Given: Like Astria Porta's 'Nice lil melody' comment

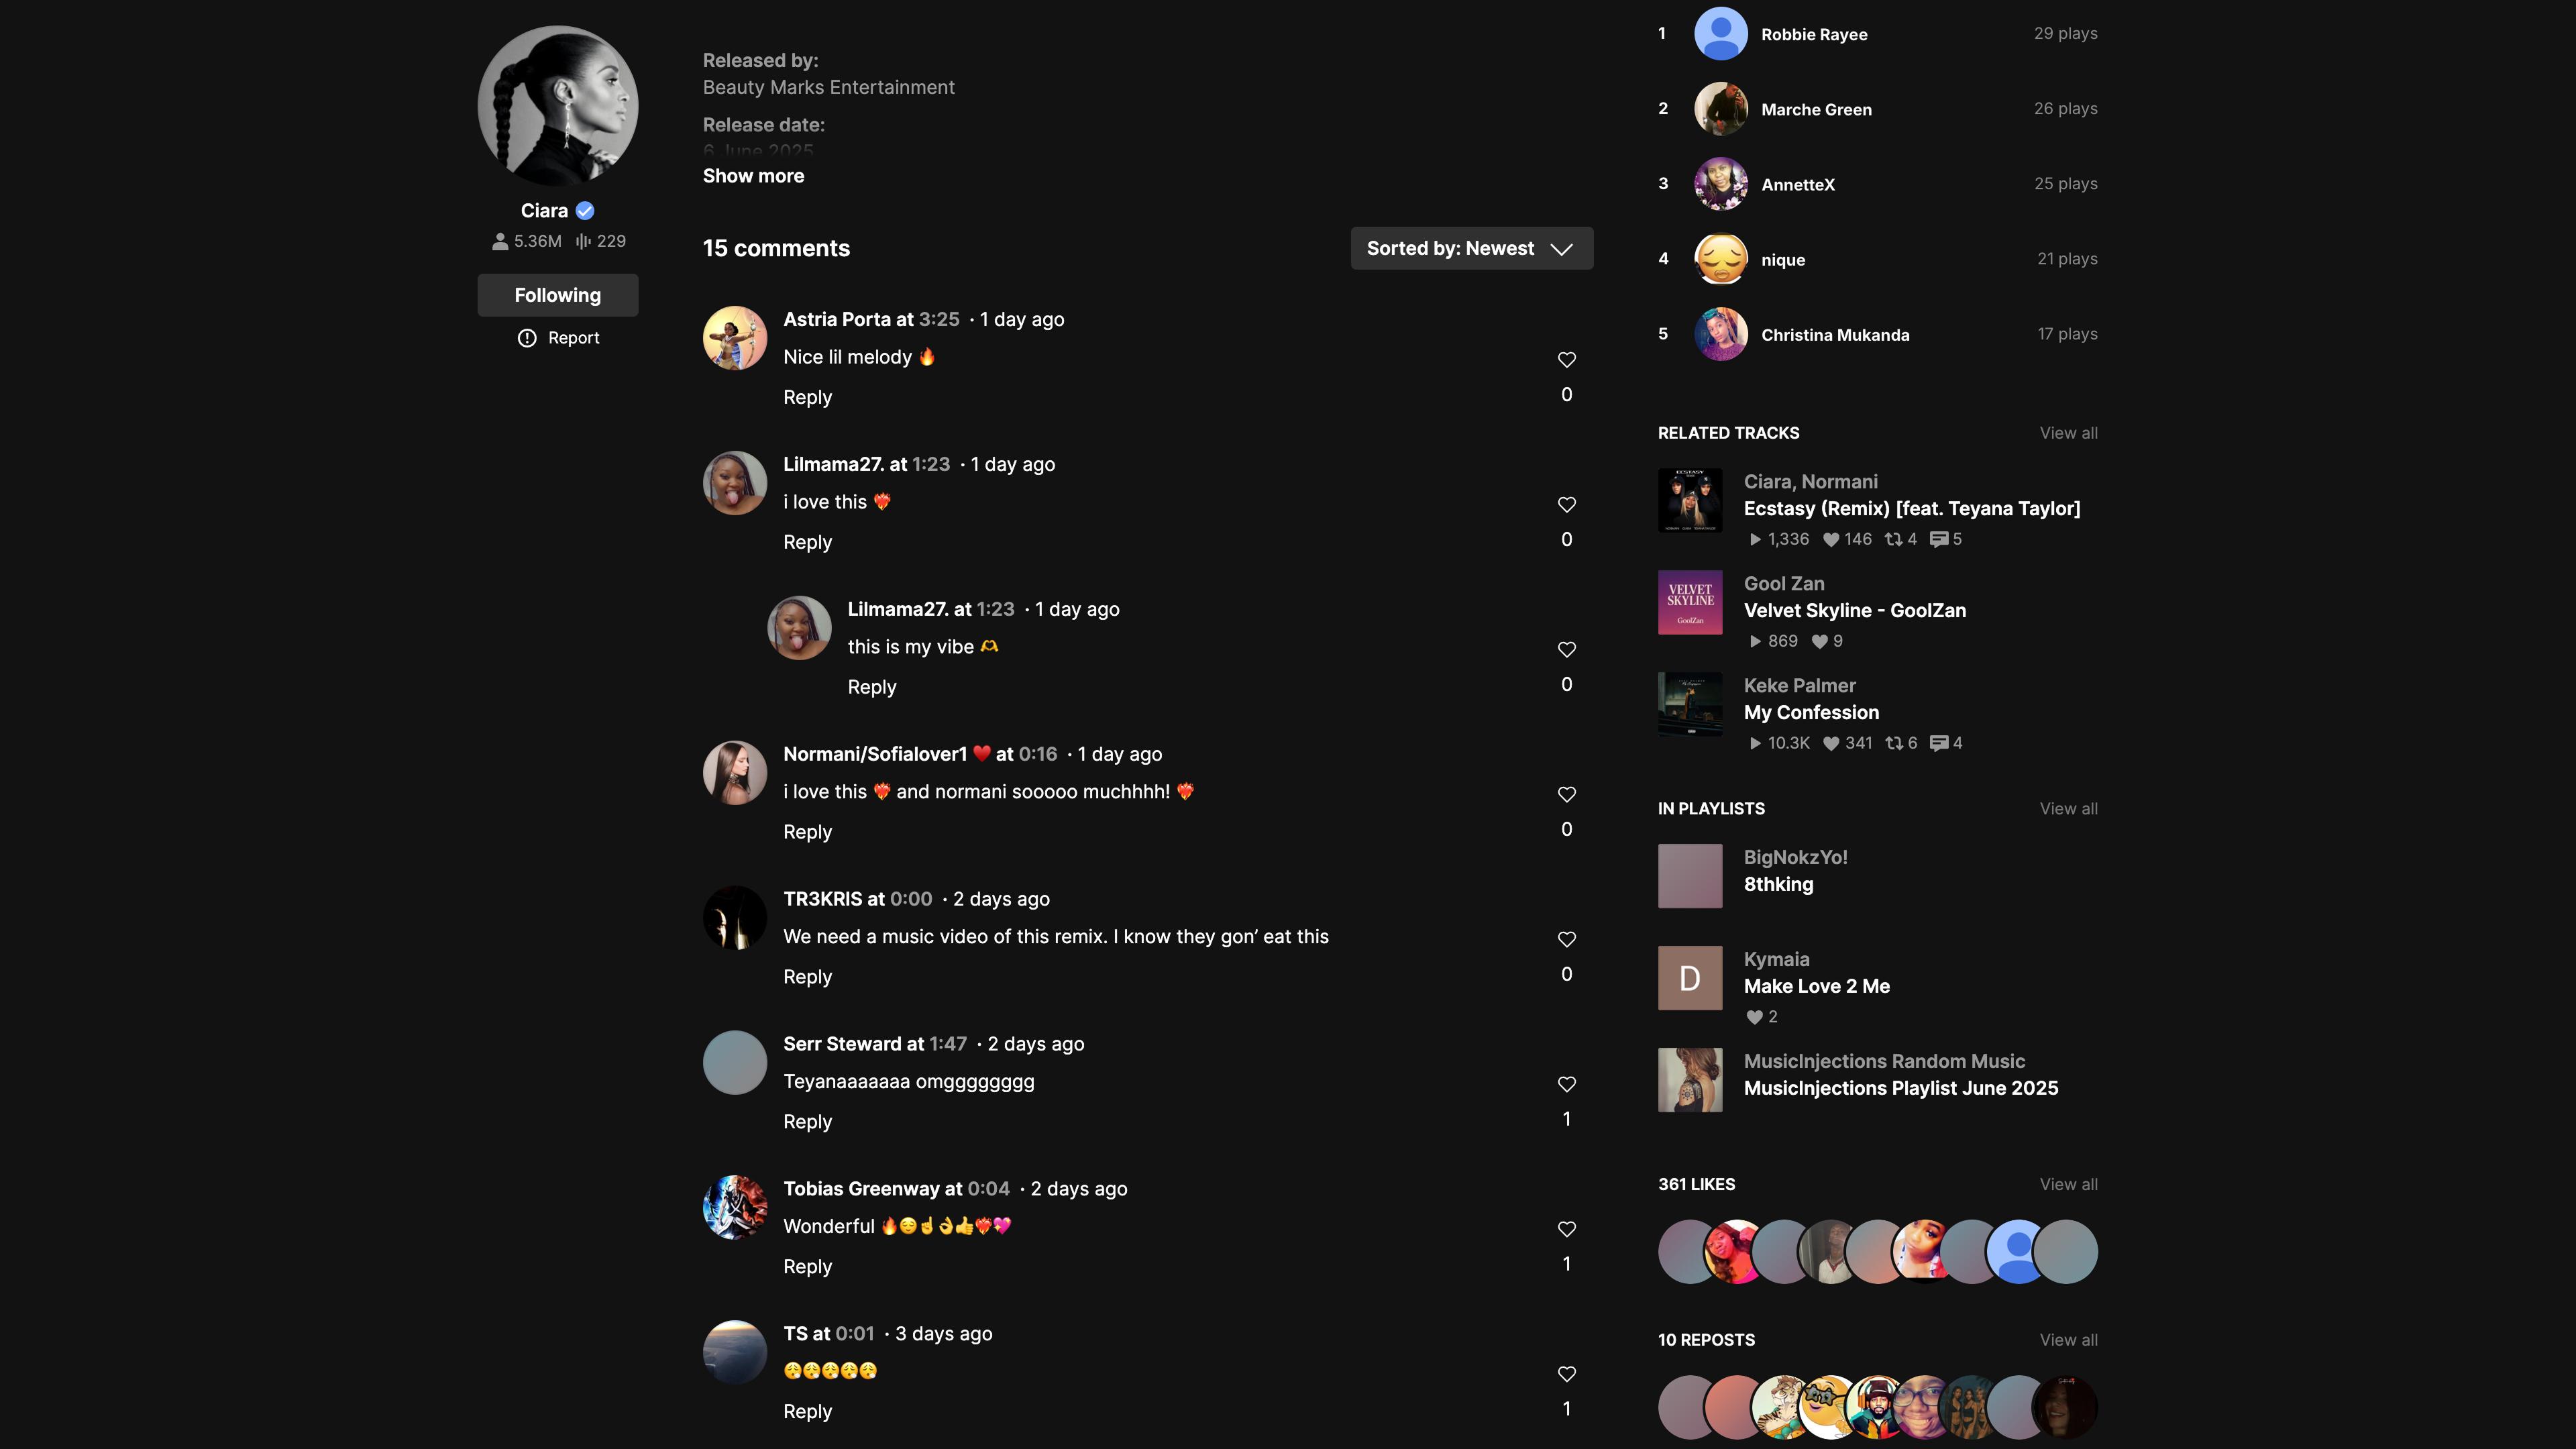Looking at the screenshot, I should (1566, 359).
